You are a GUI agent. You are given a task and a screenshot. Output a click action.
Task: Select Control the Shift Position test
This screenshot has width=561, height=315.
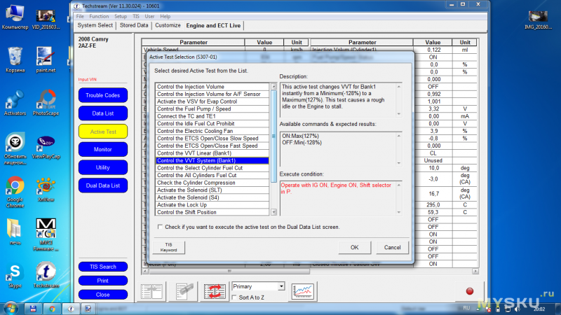tap(212, 212)
